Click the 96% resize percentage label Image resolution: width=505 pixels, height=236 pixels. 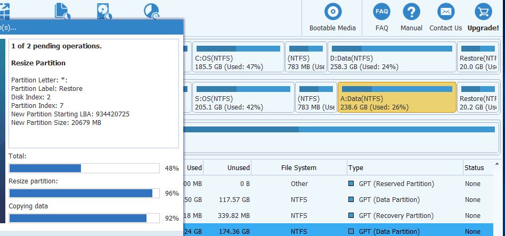click(172, 193)
